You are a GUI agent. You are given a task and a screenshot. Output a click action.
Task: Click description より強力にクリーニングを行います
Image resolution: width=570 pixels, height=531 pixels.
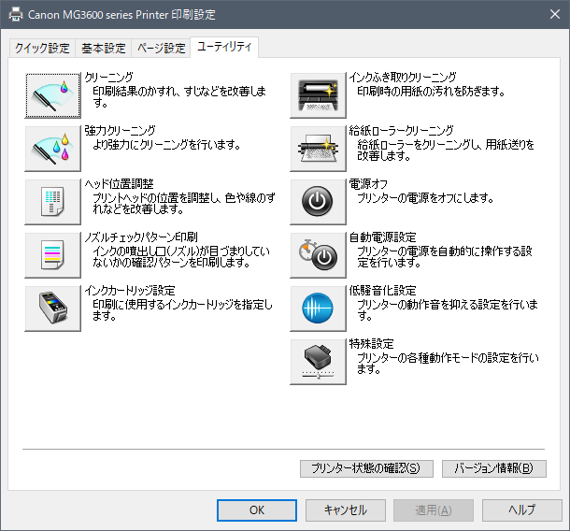click(166, 145)
